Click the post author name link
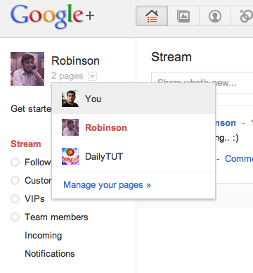Viewport: 253px width, 273px height. [226, 123]
